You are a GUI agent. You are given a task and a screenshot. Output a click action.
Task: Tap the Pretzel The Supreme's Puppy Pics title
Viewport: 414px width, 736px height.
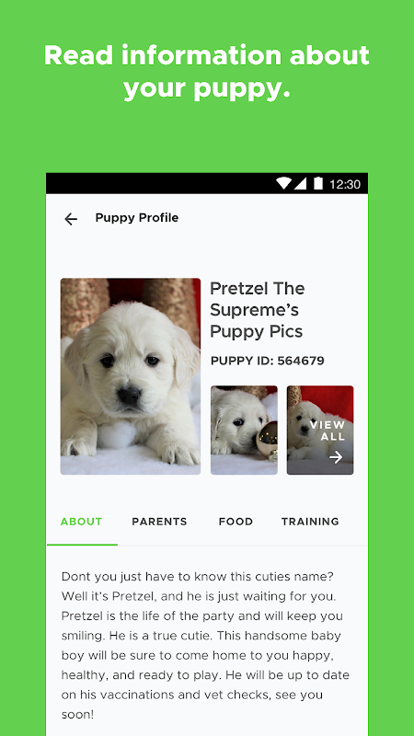[x=258, y=310]
